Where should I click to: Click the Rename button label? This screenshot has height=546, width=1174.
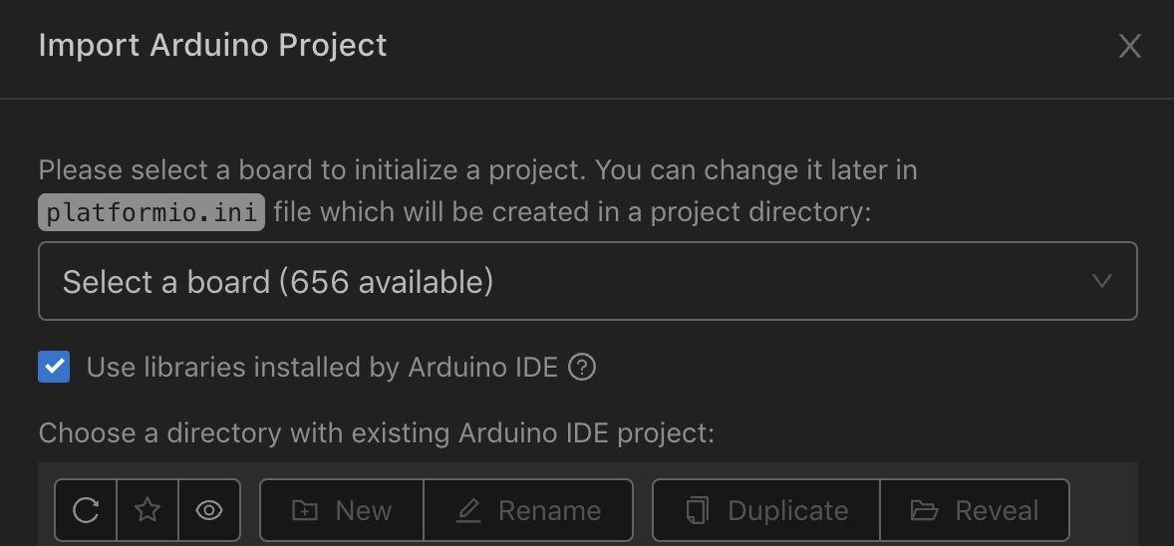coord(549,511)
